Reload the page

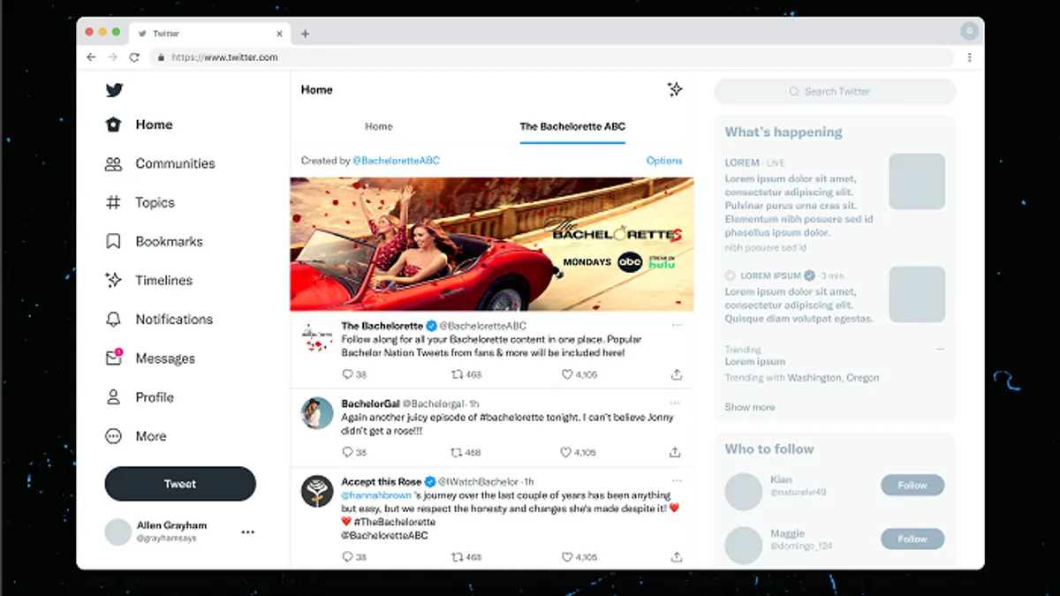click(134, 57)
